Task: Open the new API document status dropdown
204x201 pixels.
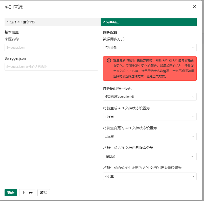Action: coord(150,117)
